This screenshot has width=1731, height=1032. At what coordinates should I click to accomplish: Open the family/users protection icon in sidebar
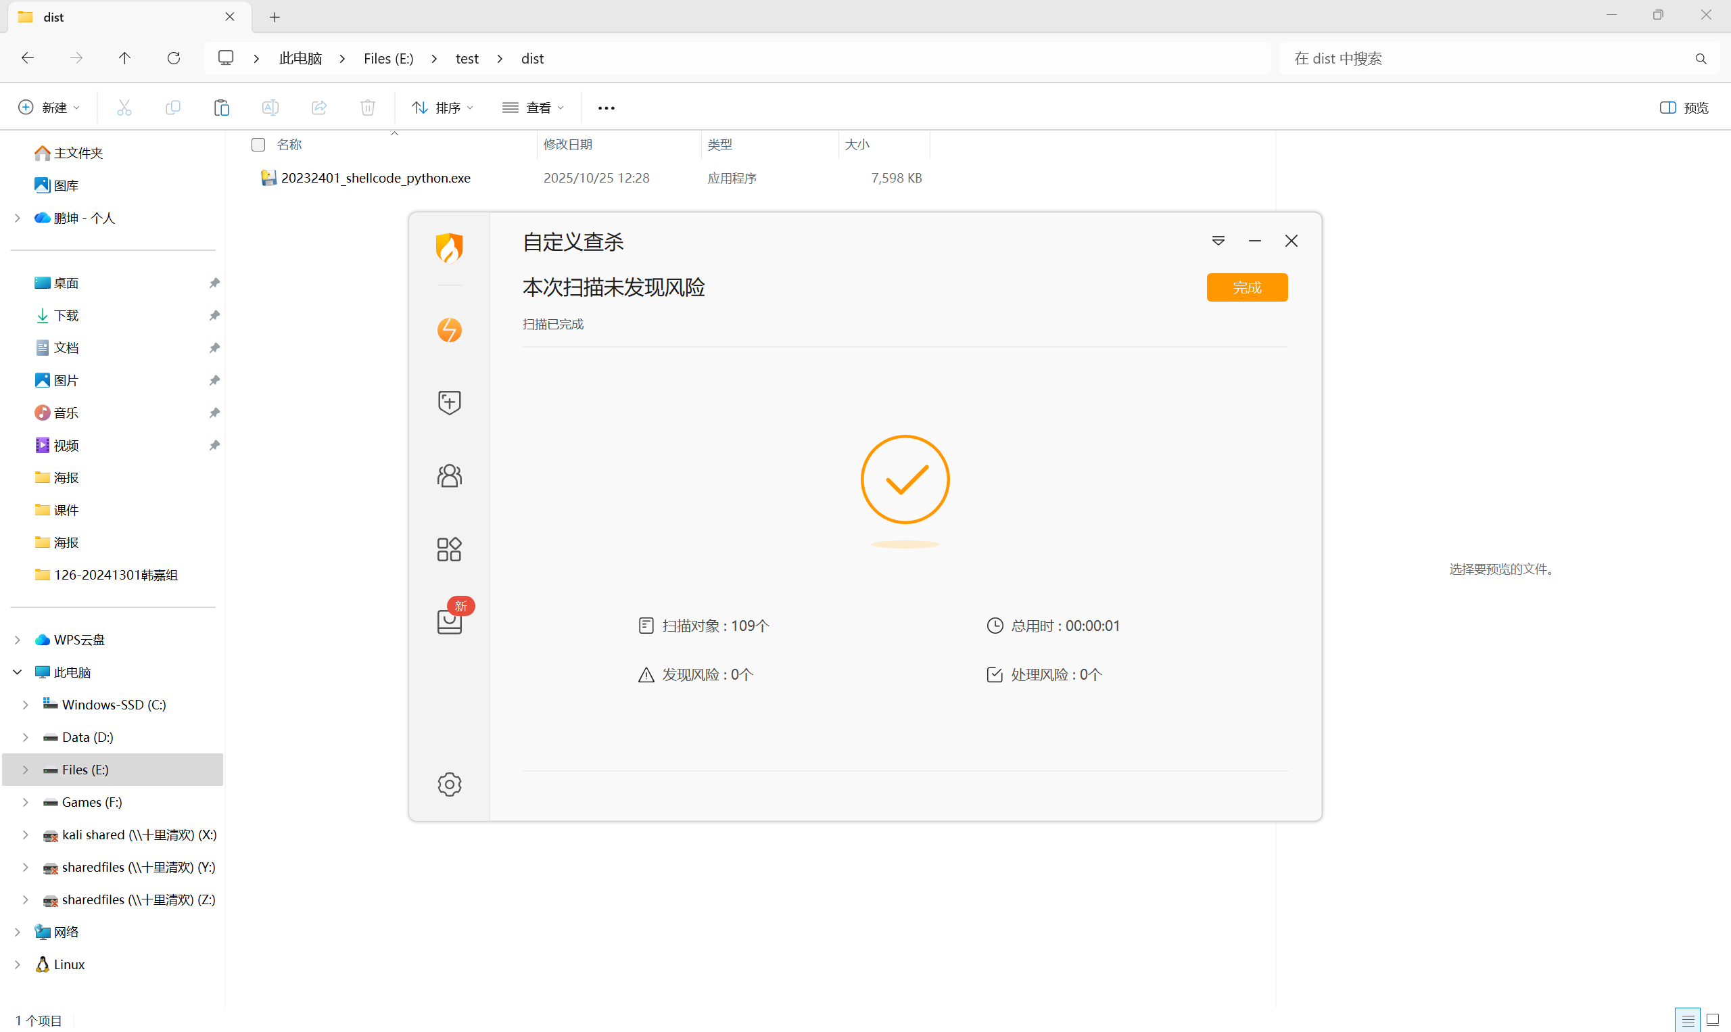tap(449, 475)
